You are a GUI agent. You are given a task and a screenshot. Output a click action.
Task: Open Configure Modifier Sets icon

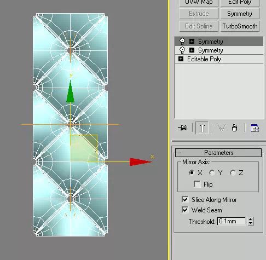[255, 128]
